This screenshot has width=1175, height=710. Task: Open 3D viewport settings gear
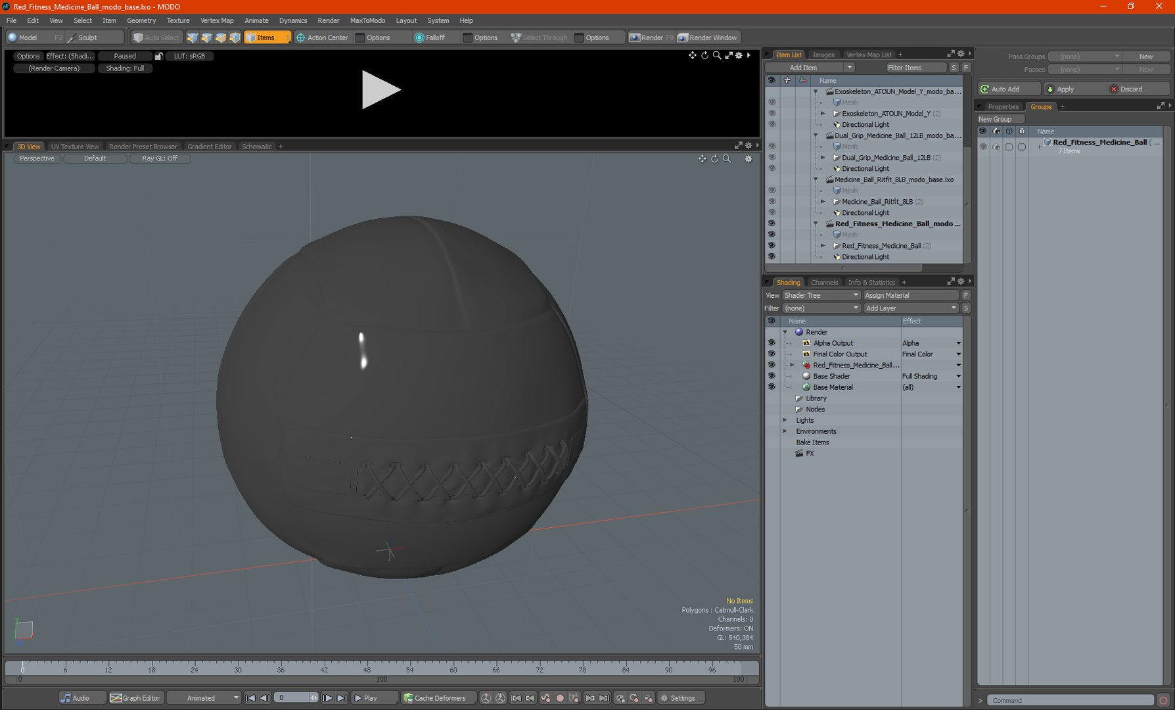749,159
